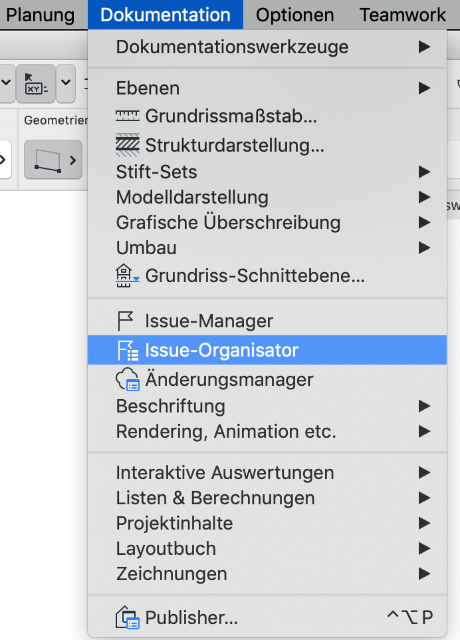This screenshot has height=640, width=460.
Task: Open the dropdown arrow beside the XY icon
Action: point(66,83)
